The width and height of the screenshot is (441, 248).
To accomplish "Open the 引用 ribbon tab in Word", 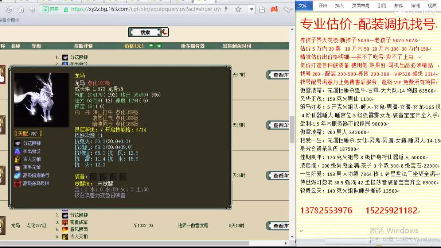I will 382,5.
